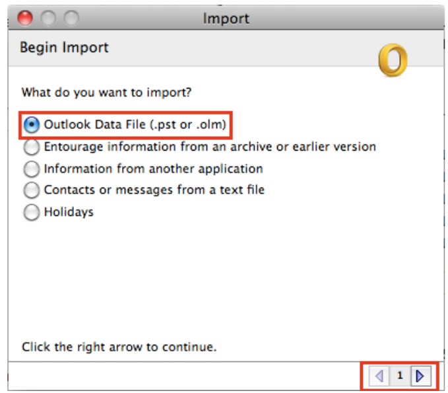Click the page number 1 indicator
The image size is (448, 393).
pyautogui.click(x=400, y=376)
